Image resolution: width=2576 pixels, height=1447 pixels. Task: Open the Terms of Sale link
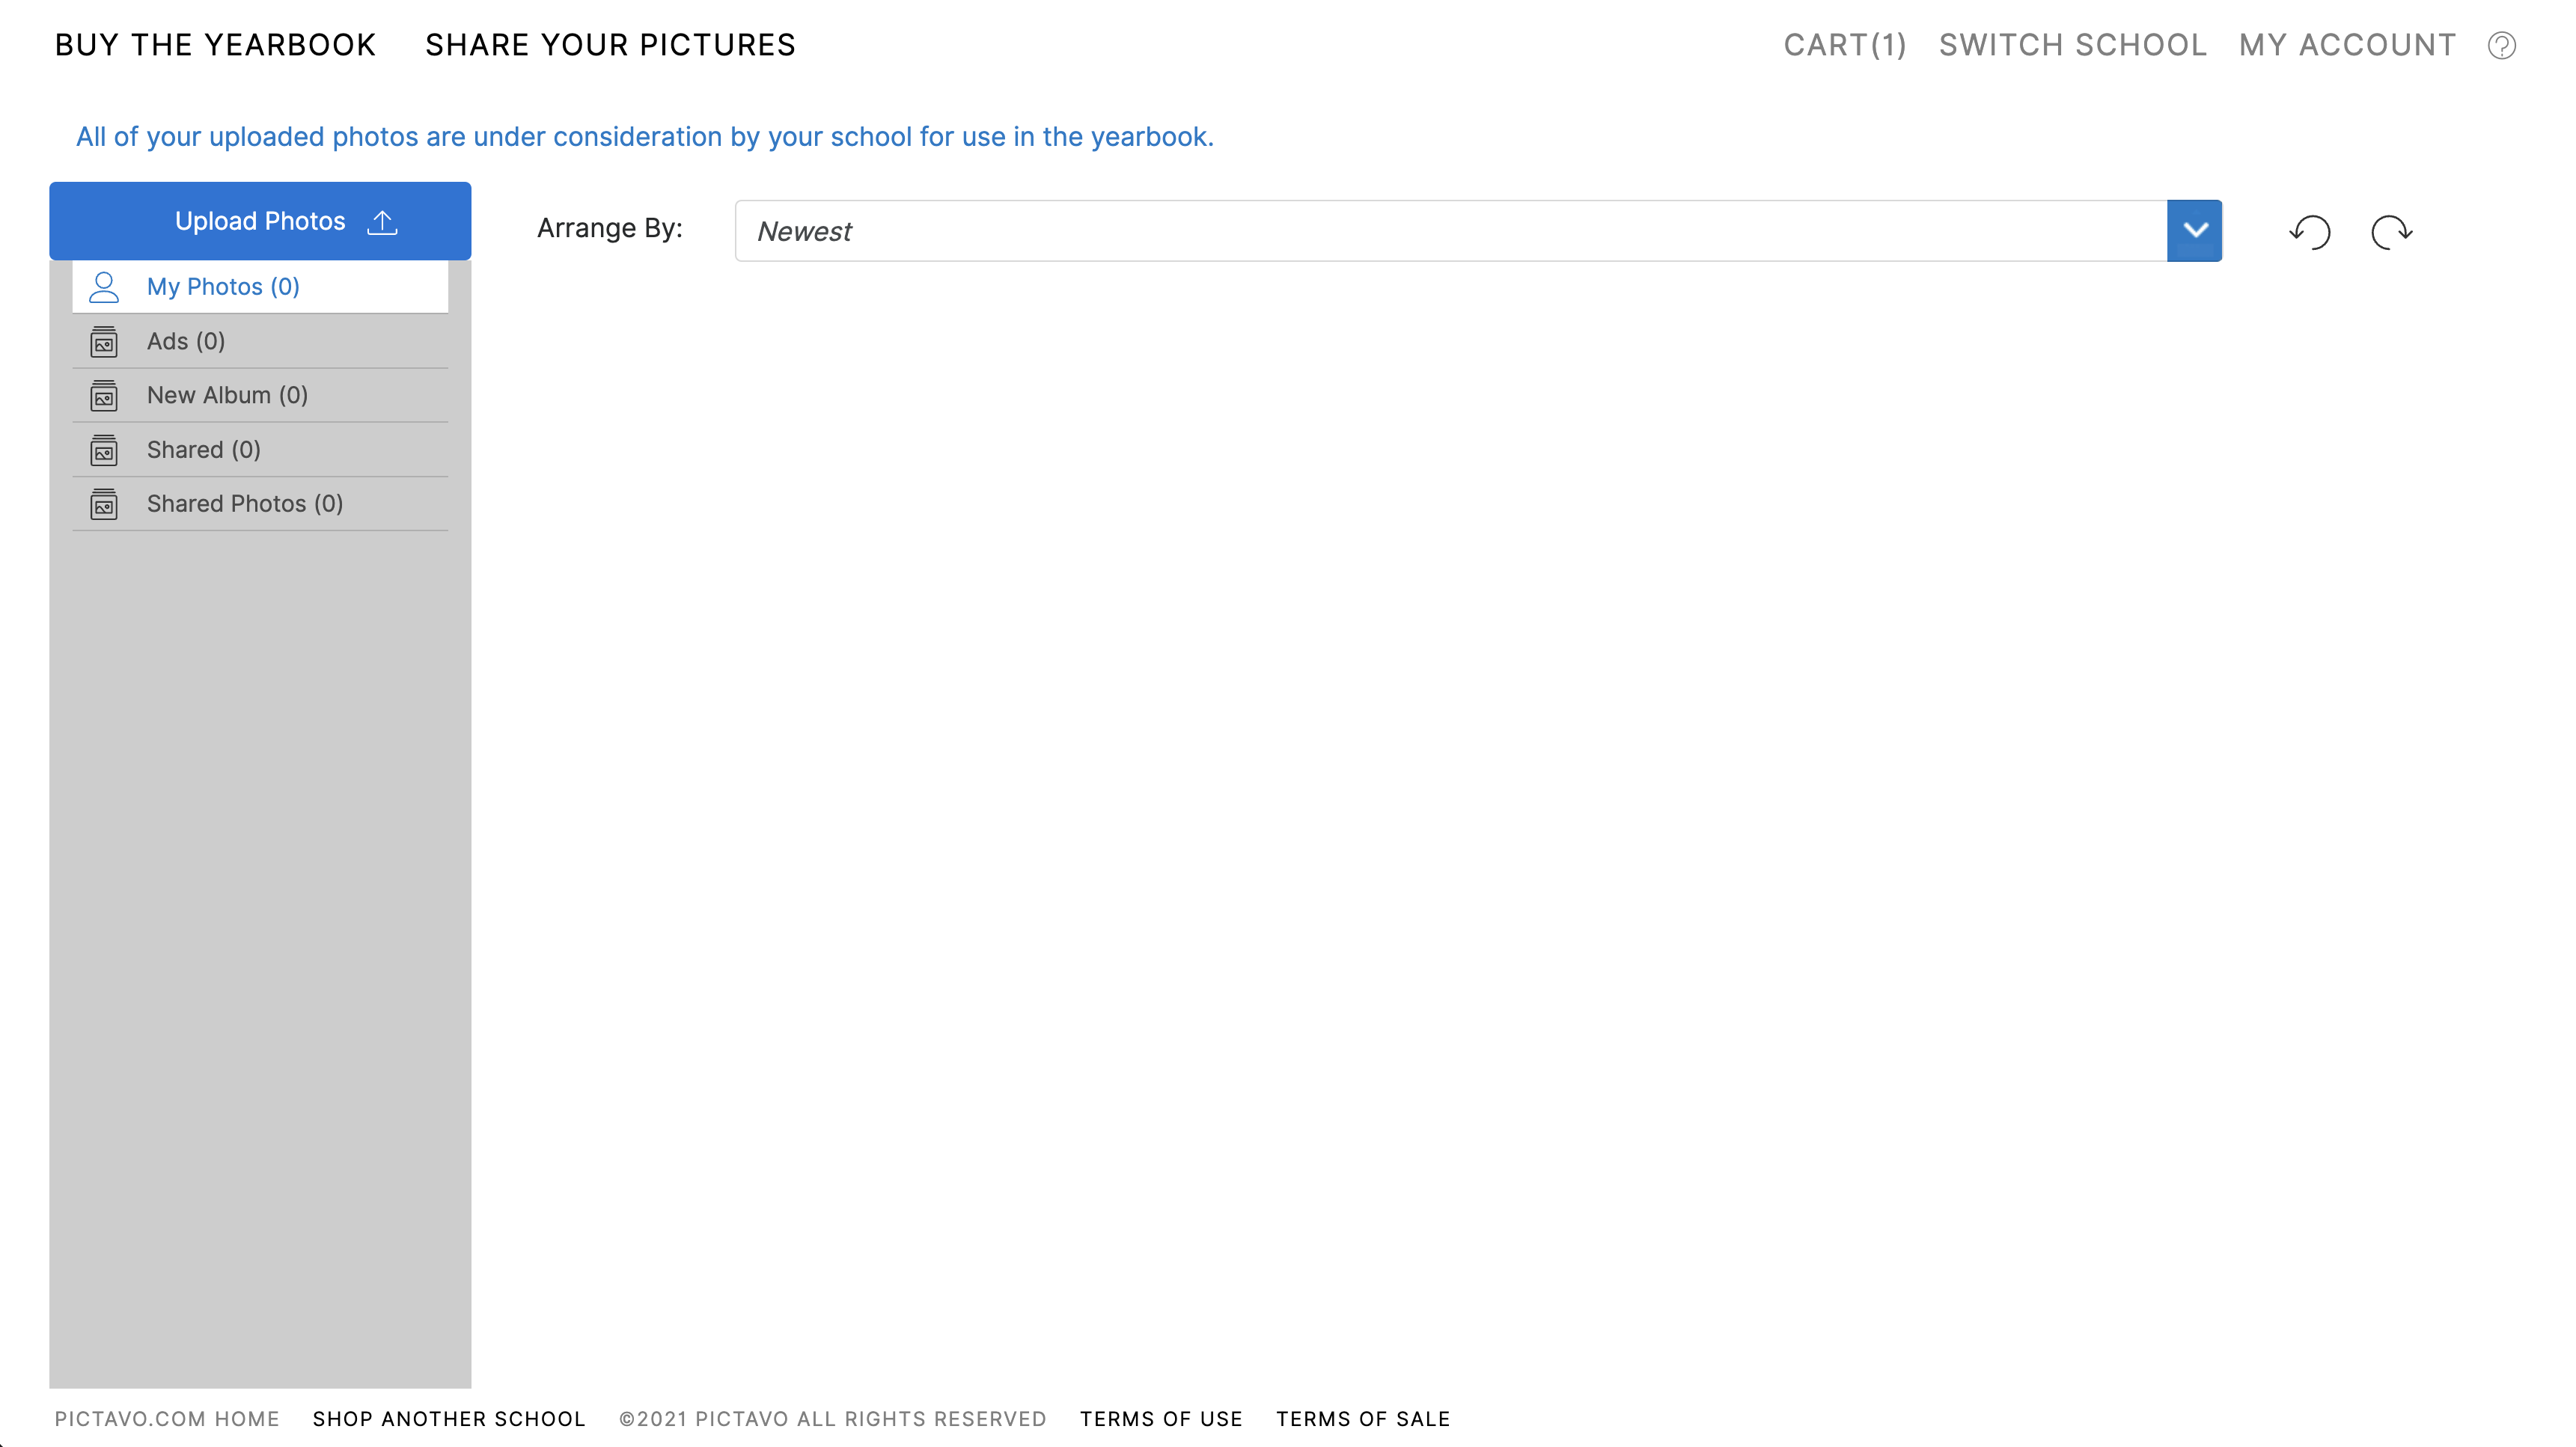coord(1363,1419)
